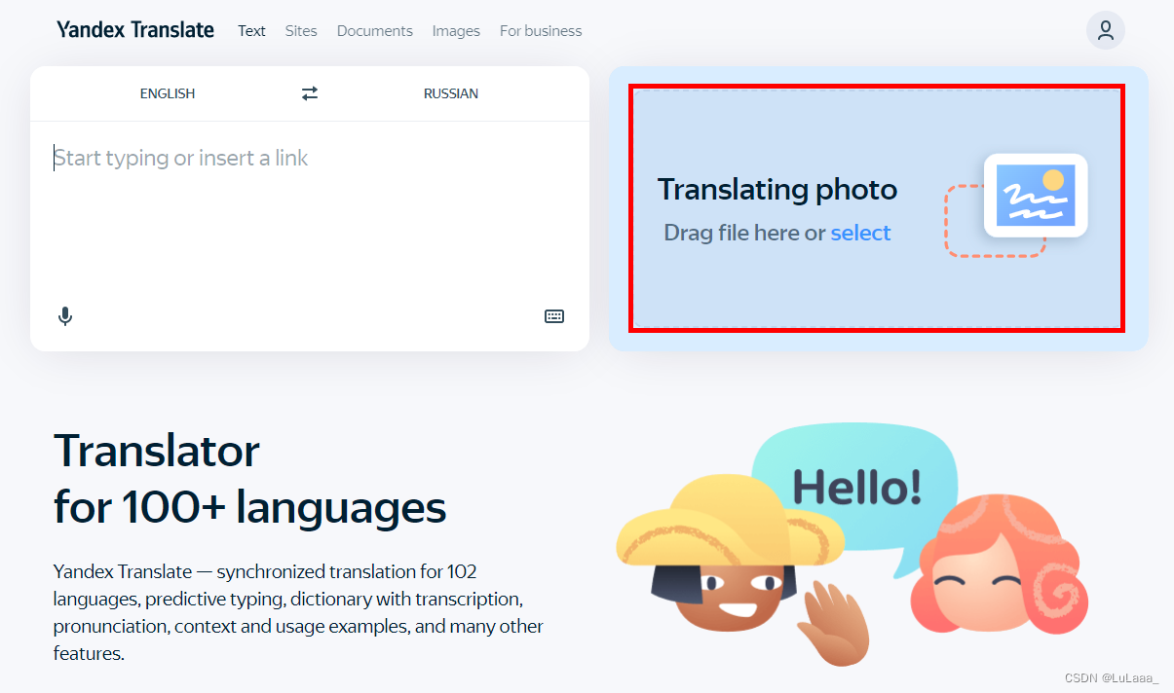
Task: Open the on-screen virtual keyboard
Action: click(x=554, y=316)
